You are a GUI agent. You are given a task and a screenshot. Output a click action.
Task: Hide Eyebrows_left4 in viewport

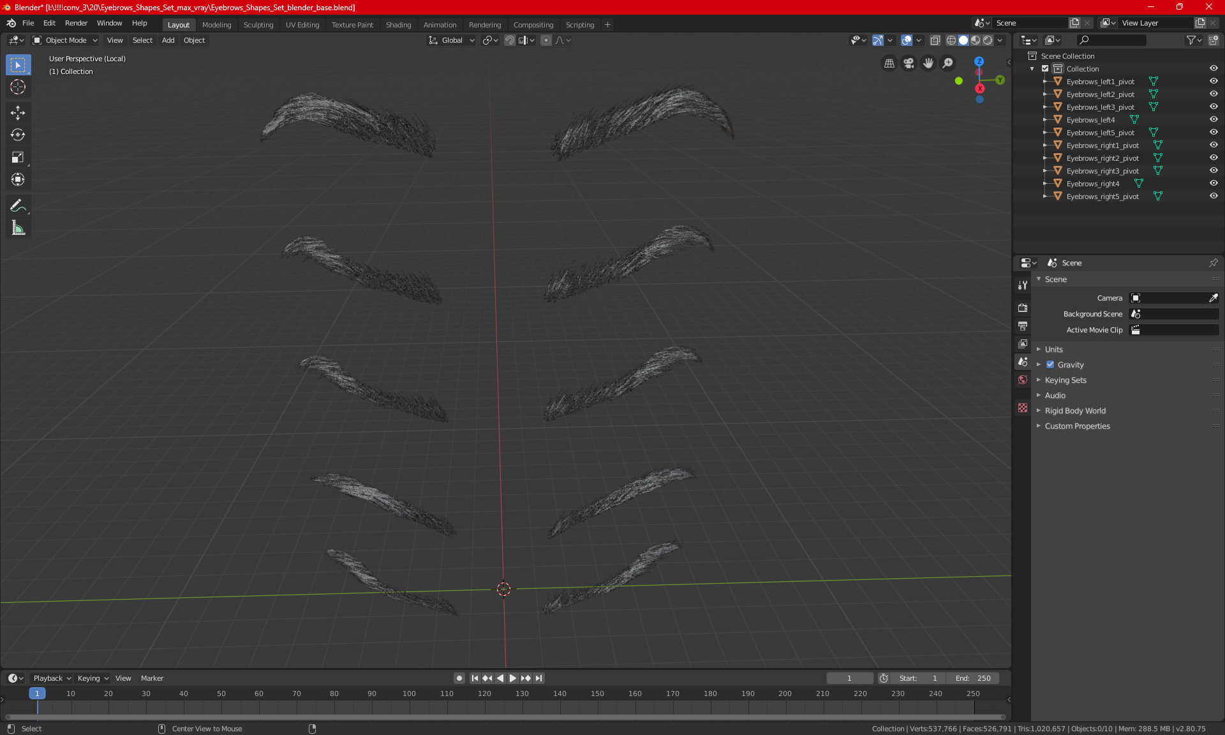1214,120
